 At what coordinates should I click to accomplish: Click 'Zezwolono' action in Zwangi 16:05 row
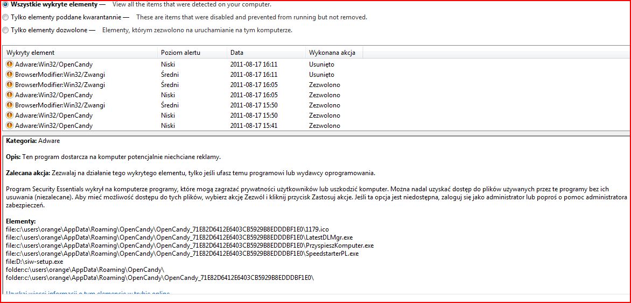[324, 85]
